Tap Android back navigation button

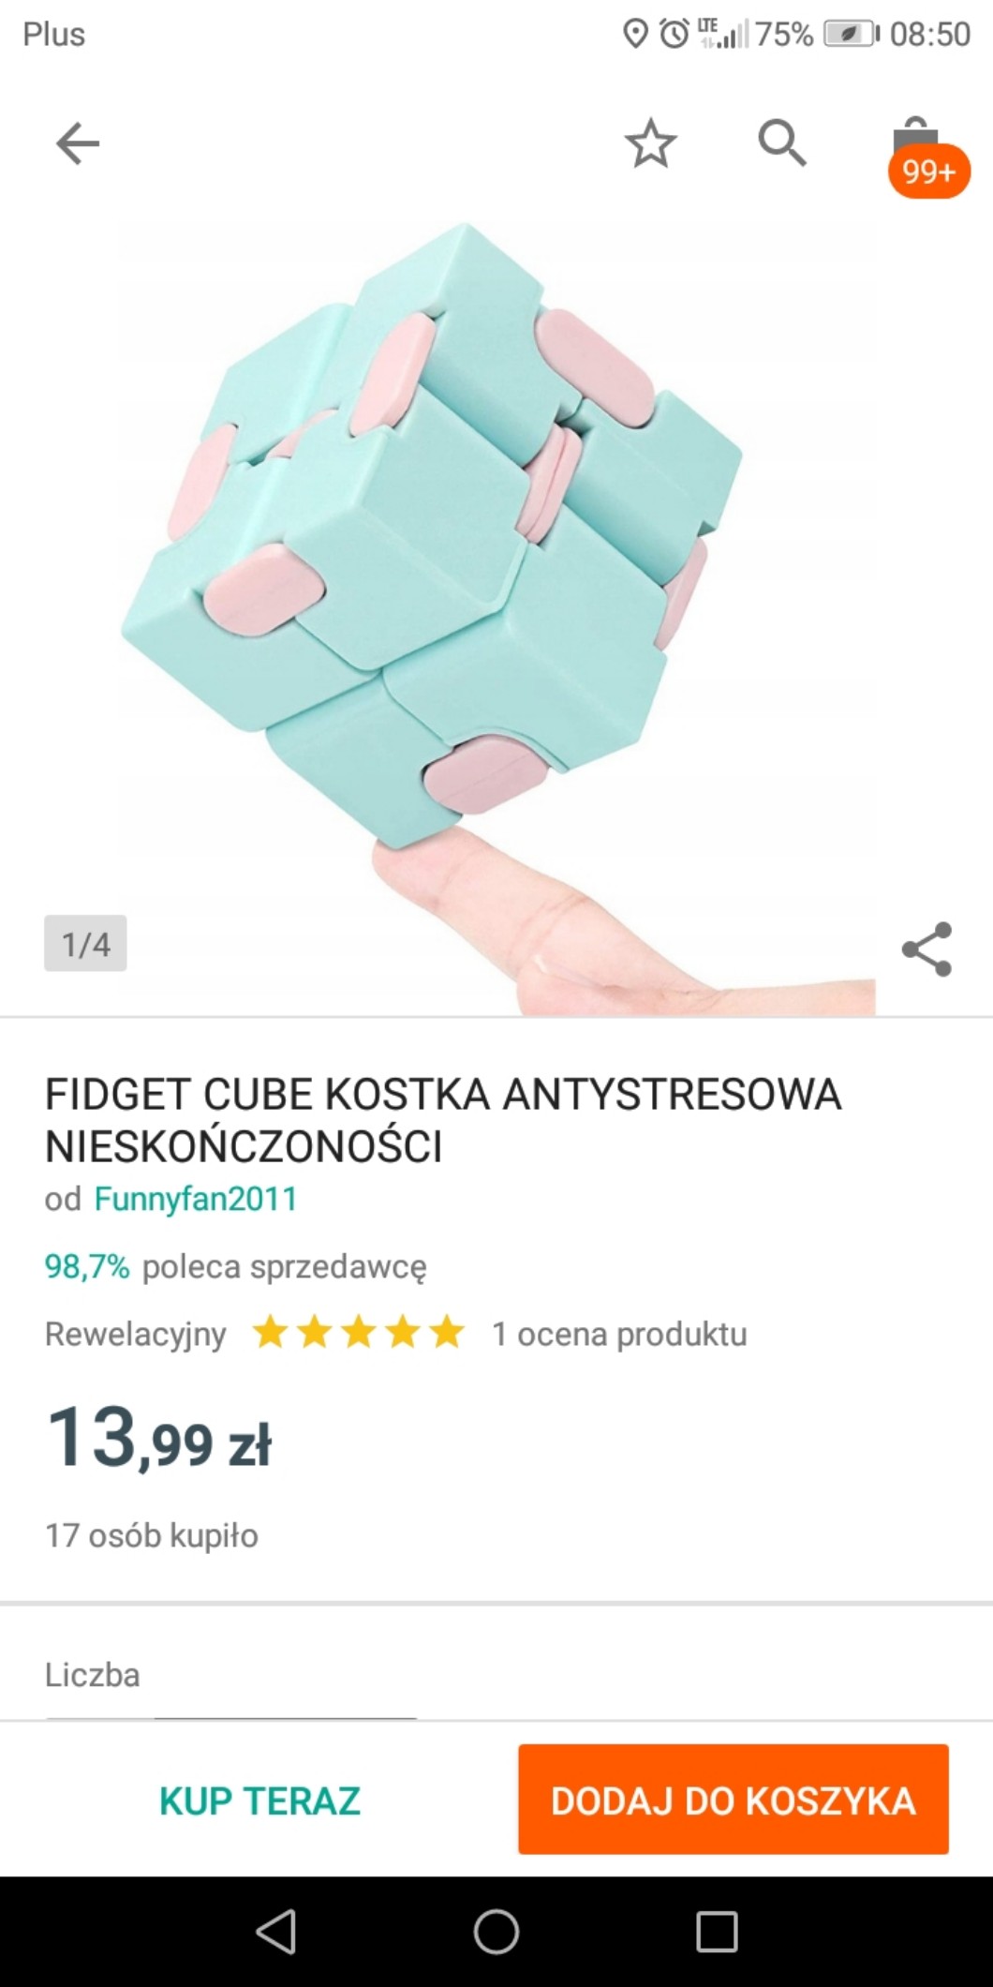275,1932
